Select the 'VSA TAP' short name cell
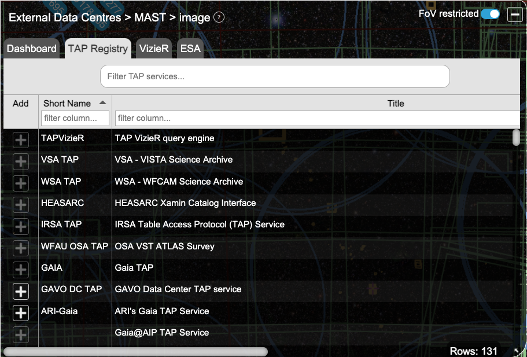 click(60, 159)
